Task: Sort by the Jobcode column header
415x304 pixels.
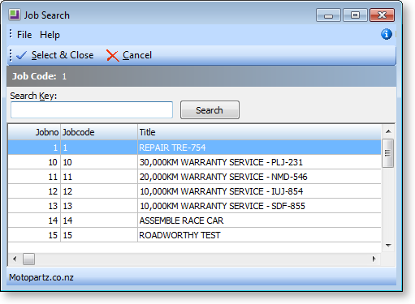Action: pyautogui.click(x=99, y=132)
